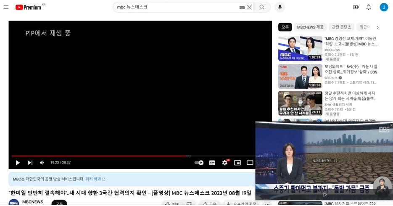The image size is (393, 206).
Task: Close the picture-in-picture window
Action: 391,125
